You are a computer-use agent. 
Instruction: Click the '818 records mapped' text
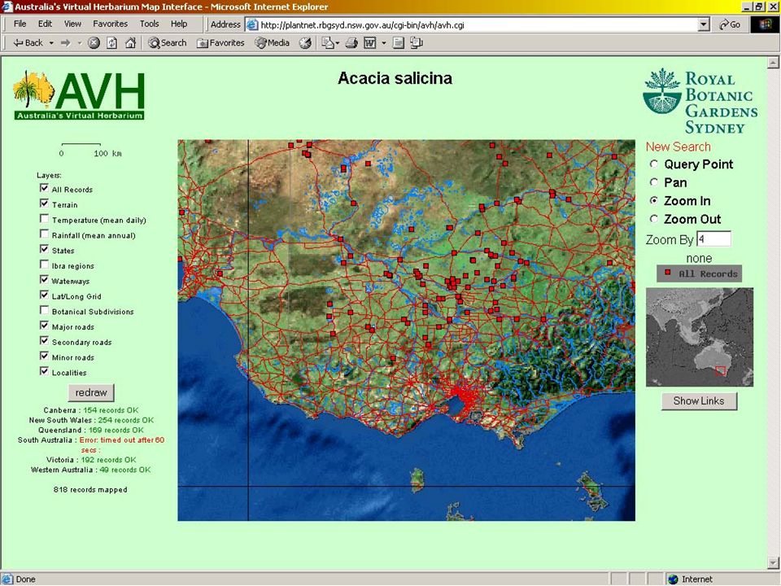pos(90,490)
